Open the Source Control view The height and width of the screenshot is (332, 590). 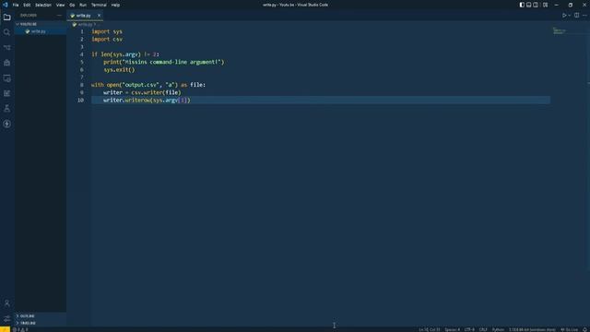coord(6,48)
